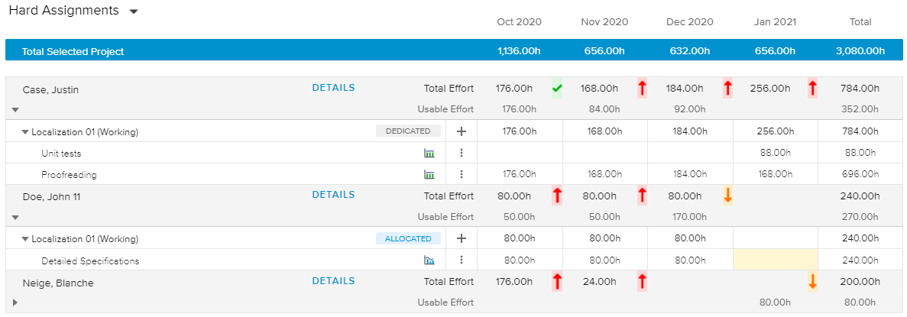Open the three-dot menu for Detailed Specifications
The image size is (907, 317).
(x=462, y=260)
